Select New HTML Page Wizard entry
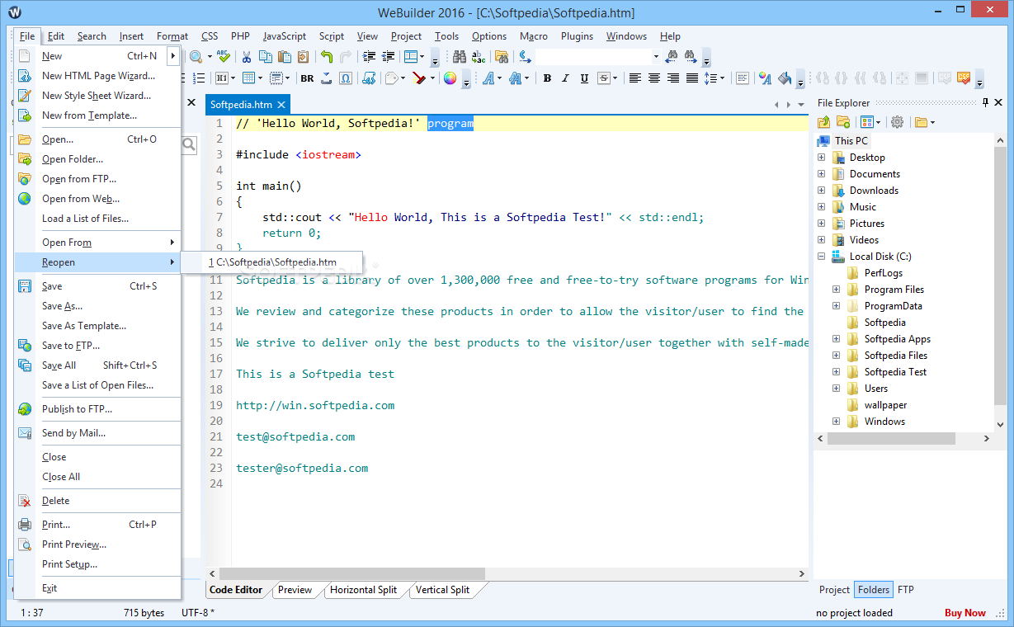The height and width of the screenshot is (627, 1014). [97, 76]
